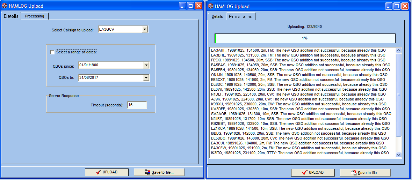
Task: Click the HAMLOG icon in the Details window's title bar
Action: (5, 6)
